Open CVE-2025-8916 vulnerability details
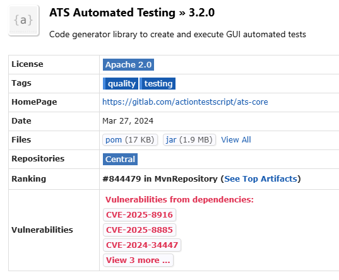This screenshot has width=339, height=280. (x=140, y=215)
